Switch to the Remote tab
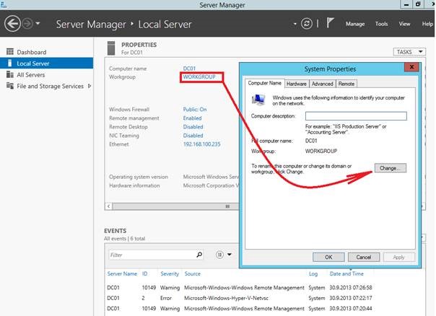This screenshot has height=316, width=436. [346, 84]
